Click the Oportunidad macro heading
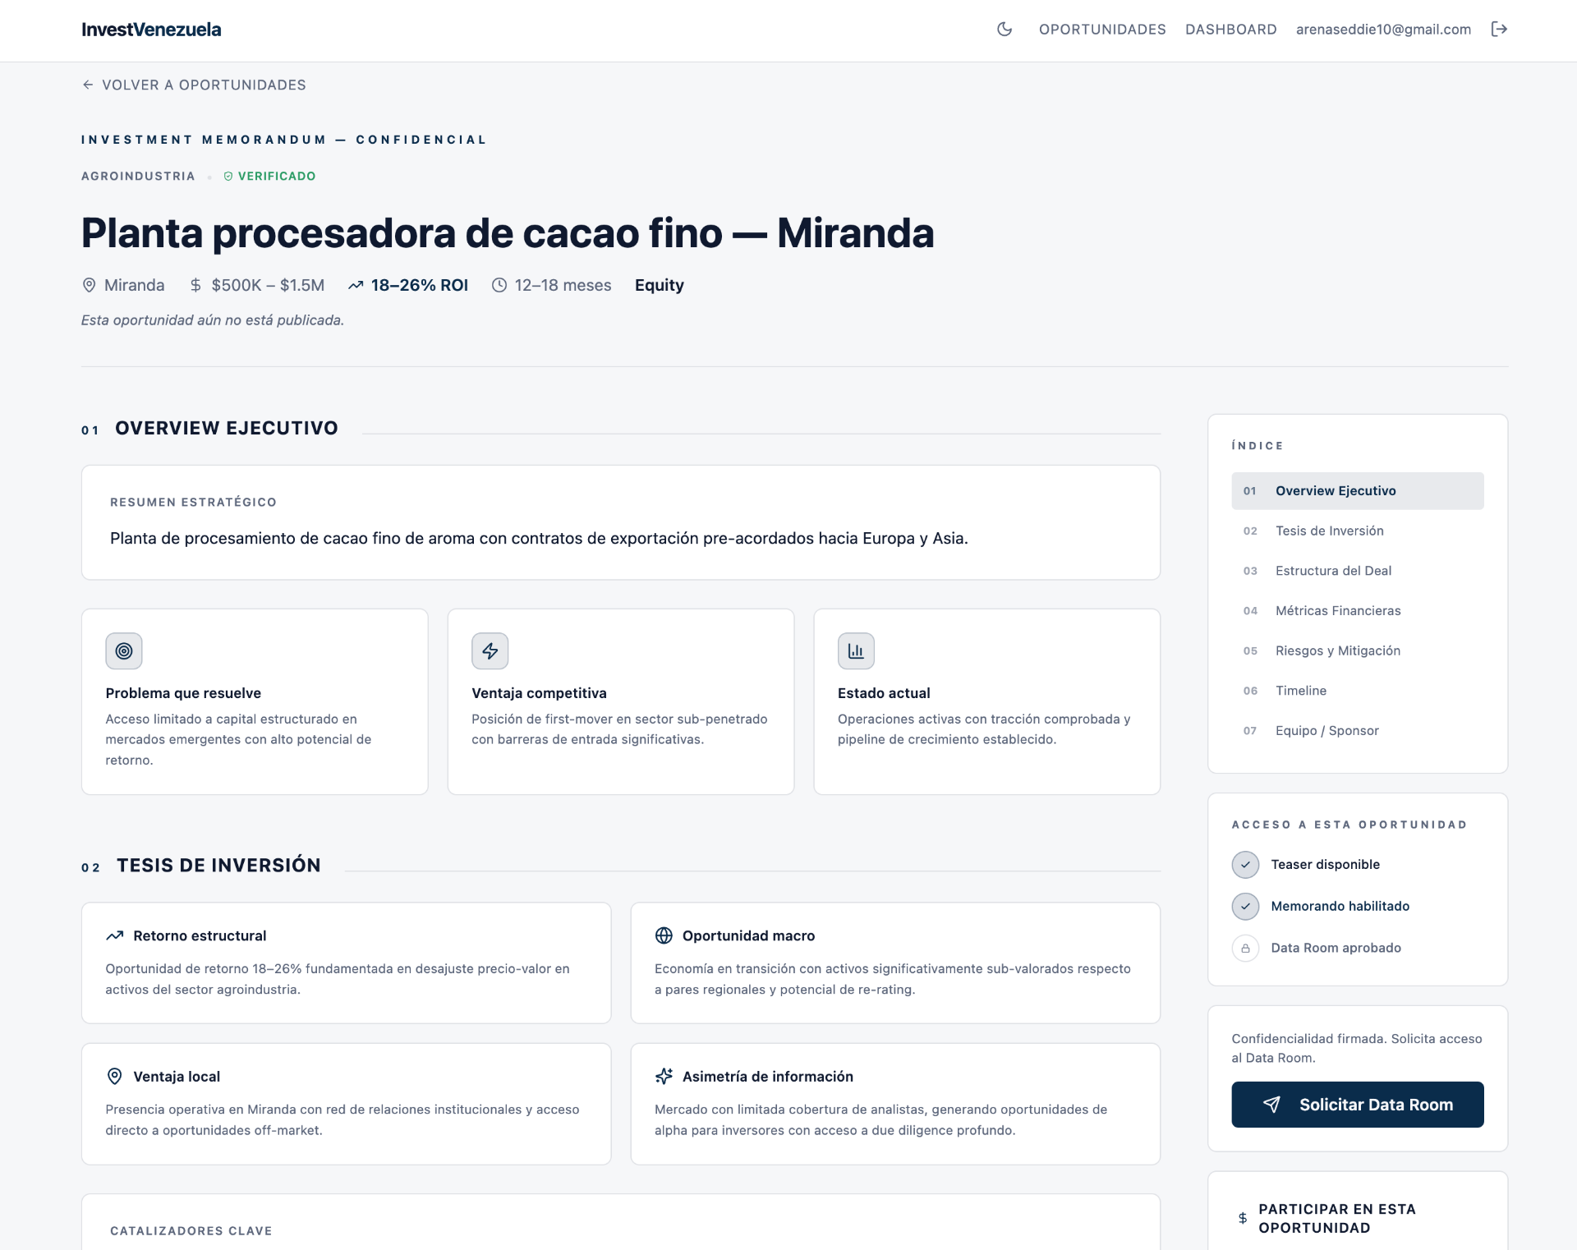Image resolution: width=1577 pixels, height=1250 pixels. 748,935
